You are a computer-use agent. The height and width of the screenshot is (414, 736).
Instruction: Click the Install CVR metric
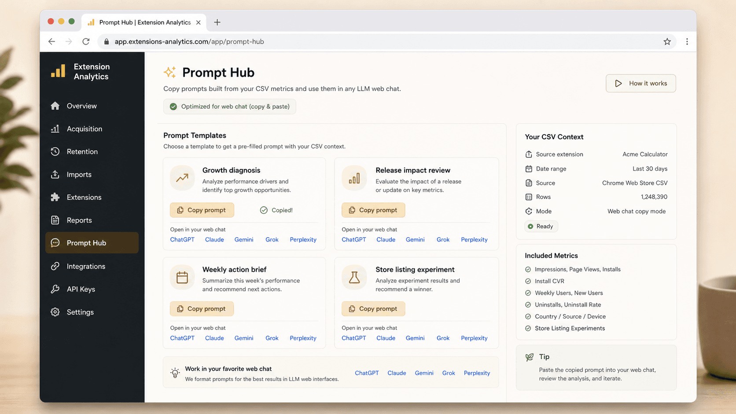pos(549,281)
